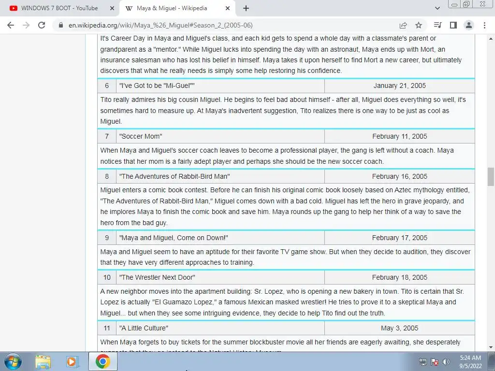Open Windows Explorer from taskbar

(x=43, y=361)
